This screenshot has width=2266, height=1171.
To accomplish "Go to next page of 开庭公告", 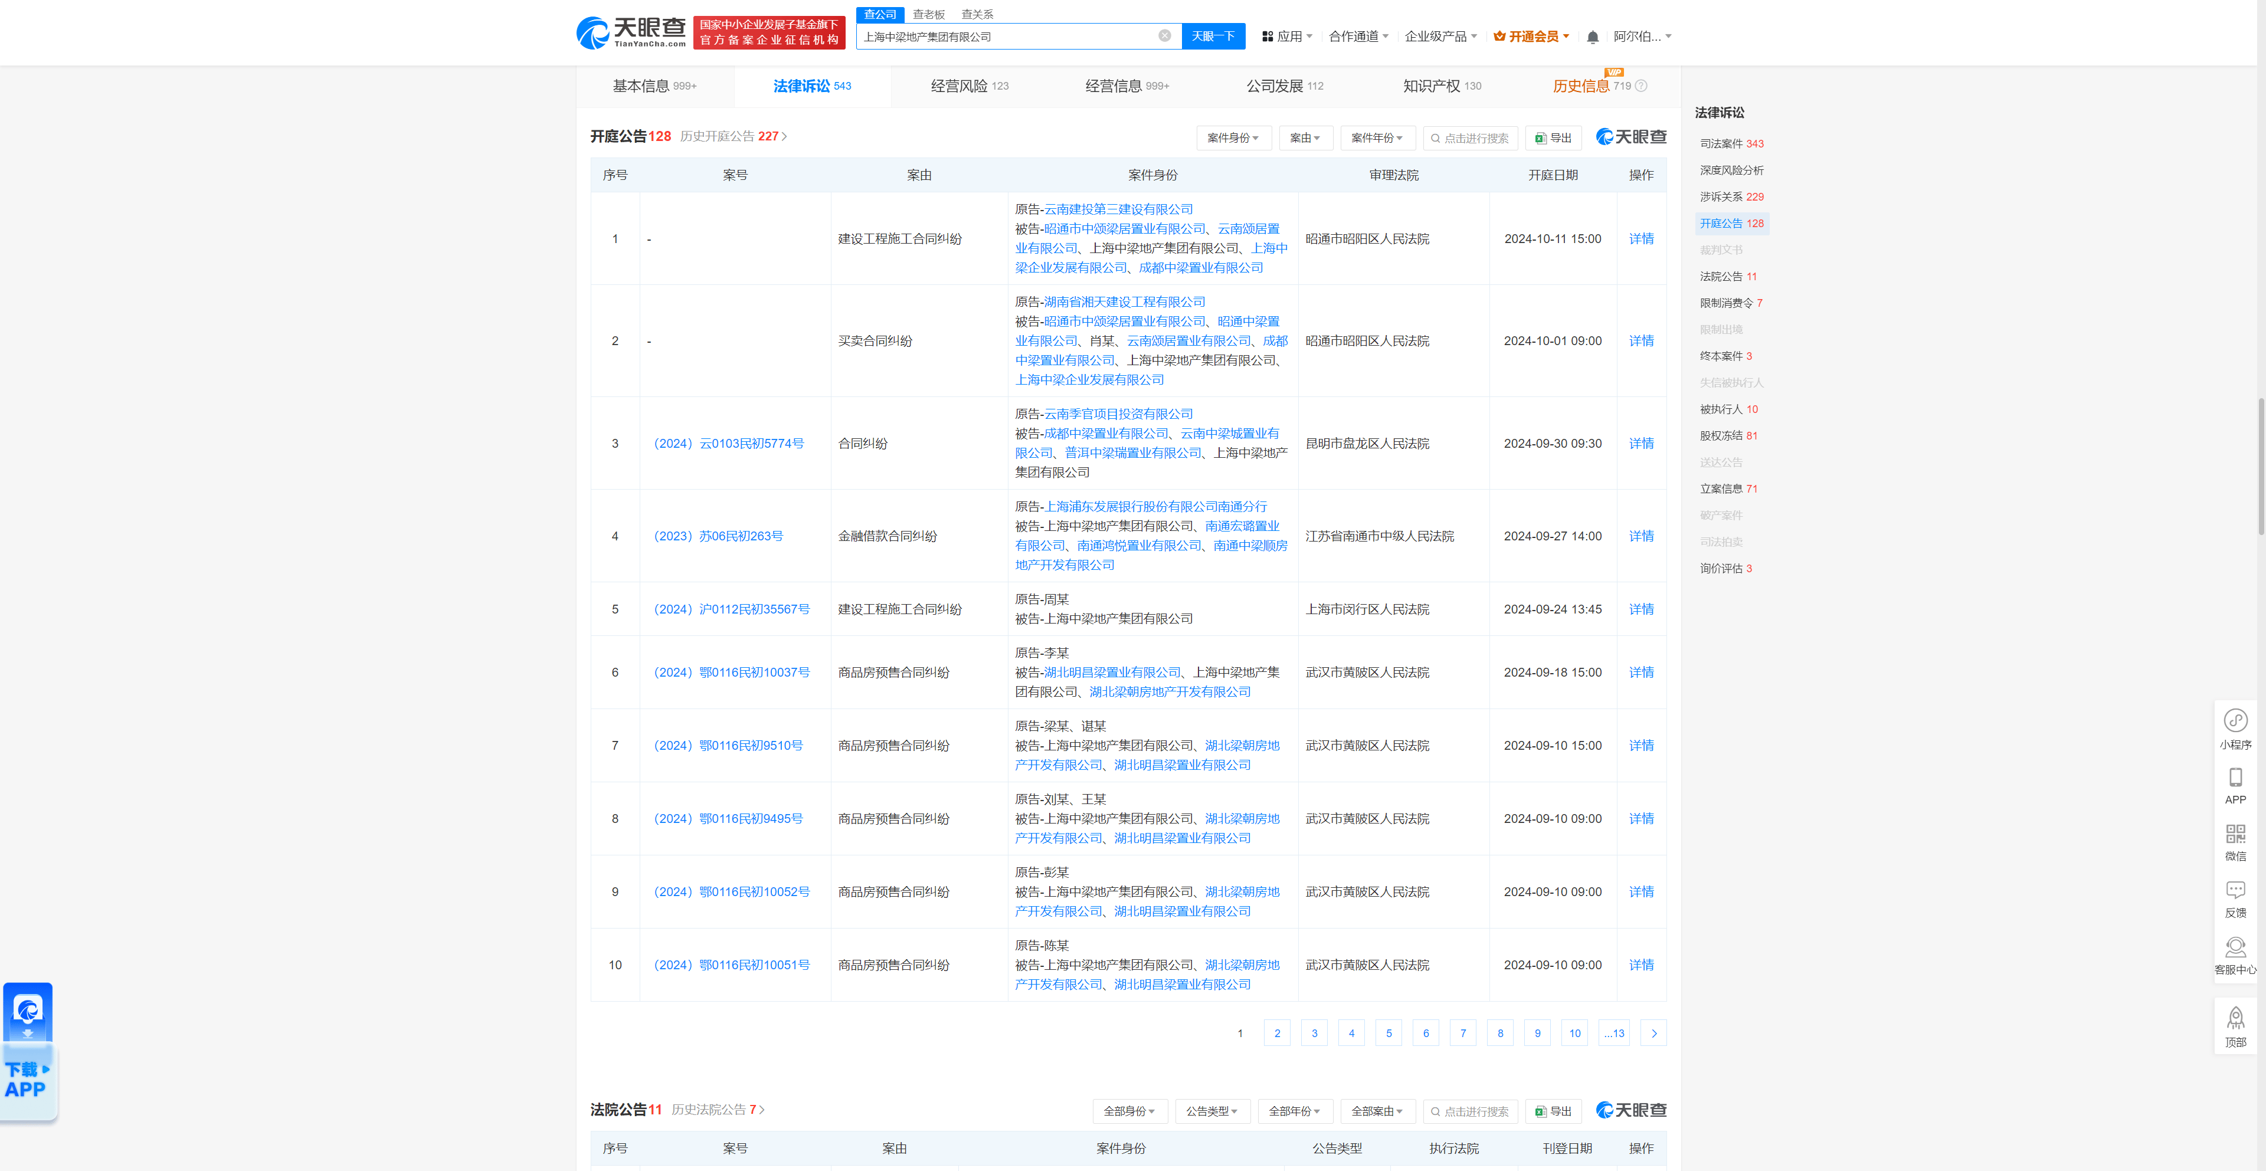I will (1653, 1034).
